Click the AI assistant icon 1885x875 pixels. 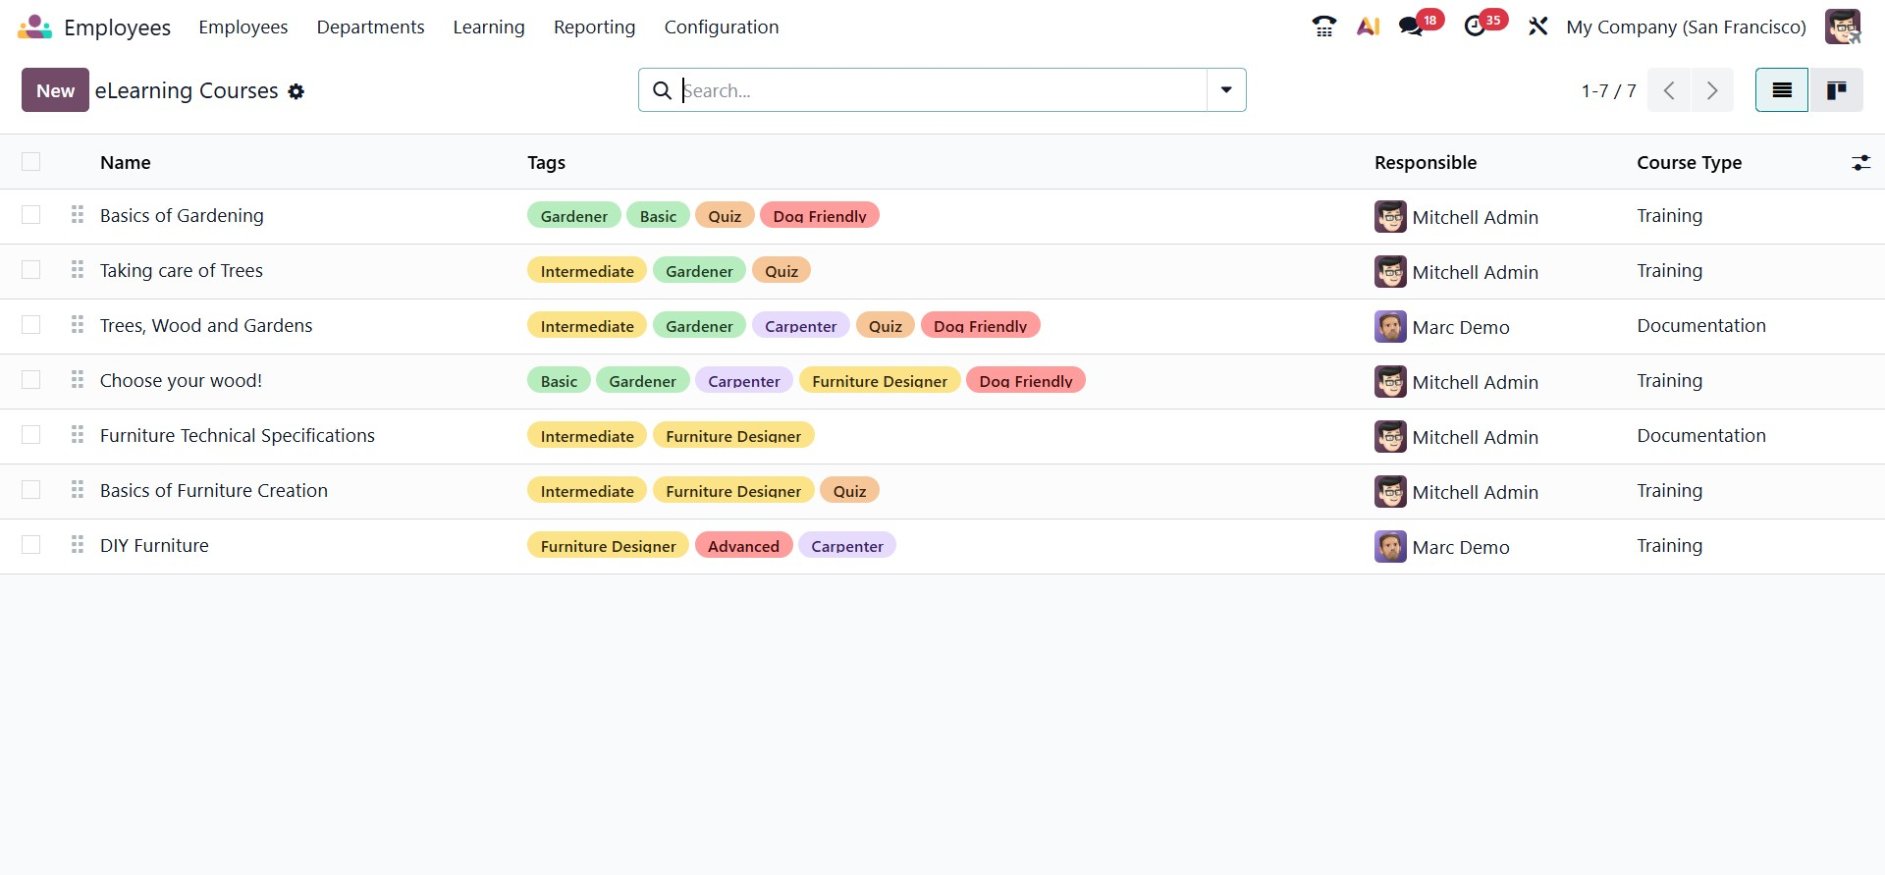coord(1368,27)
